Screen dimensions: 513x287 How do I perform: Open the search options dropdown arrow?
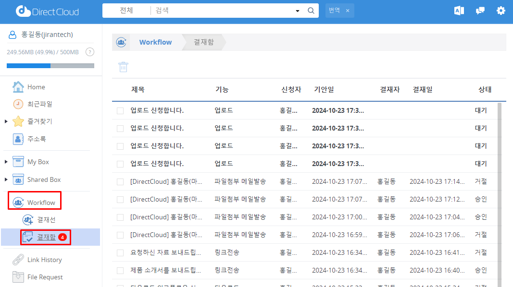coord(298,11)
